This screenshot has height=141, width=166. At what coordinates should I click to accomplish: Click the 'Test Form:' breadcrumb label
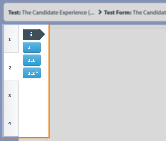(118, 13)
